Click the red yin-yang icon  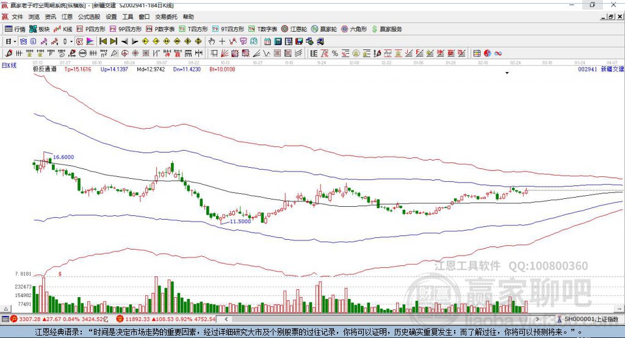pyautogui.click(x=487, y=54)
